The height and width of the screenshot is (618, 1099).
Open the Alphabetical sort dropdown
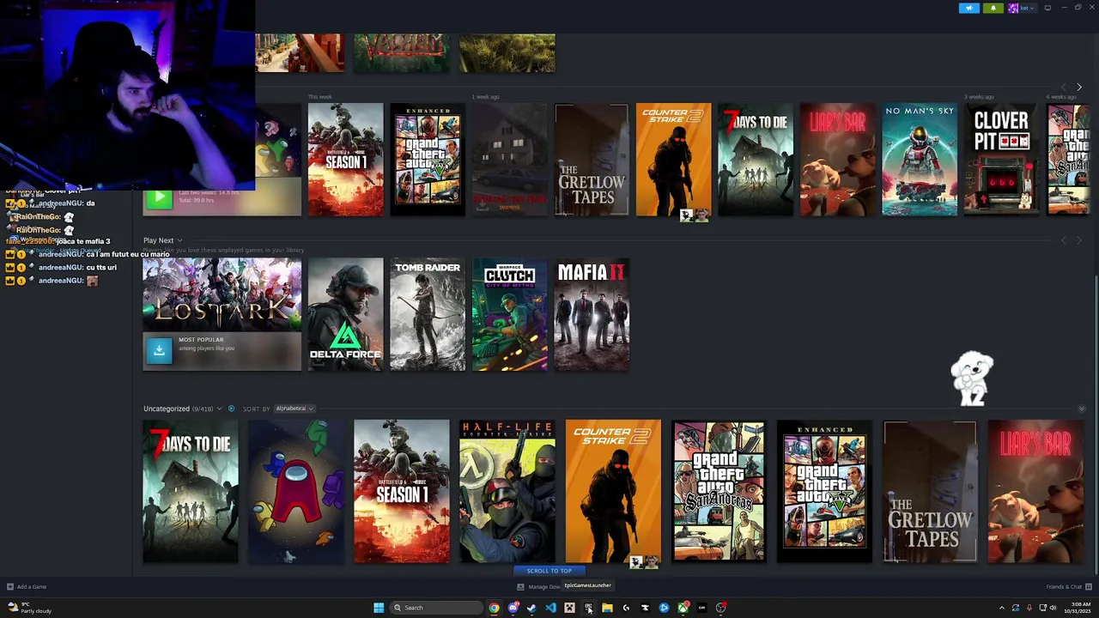point(294,409)
